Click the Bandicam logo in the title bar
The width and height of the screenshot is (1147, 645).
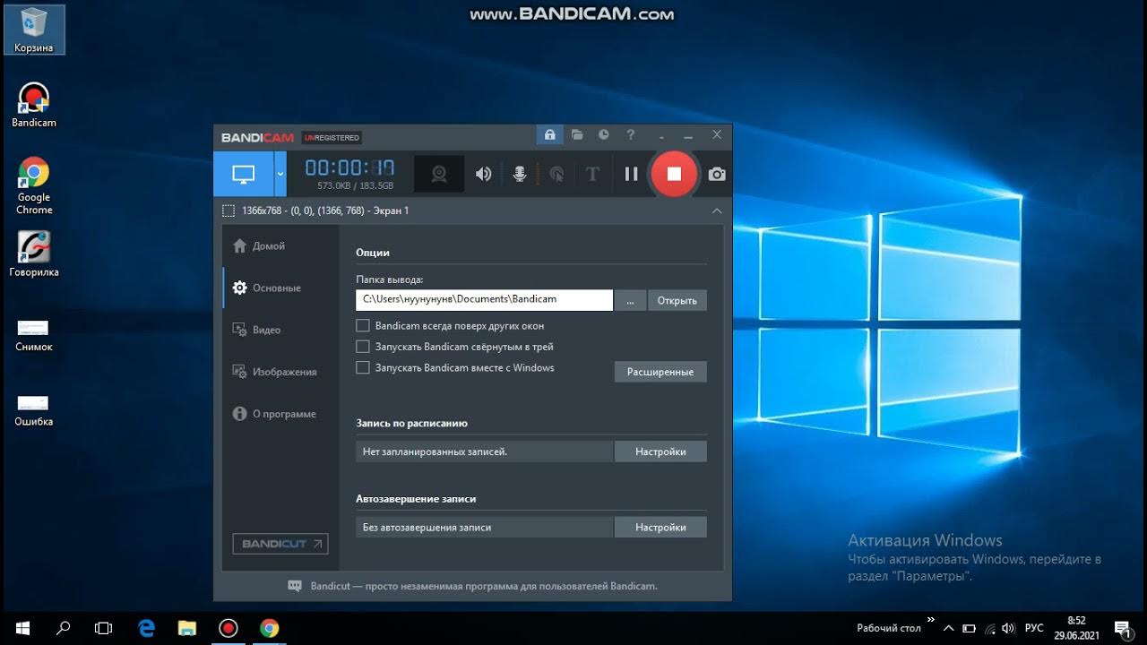click(257, 137)
